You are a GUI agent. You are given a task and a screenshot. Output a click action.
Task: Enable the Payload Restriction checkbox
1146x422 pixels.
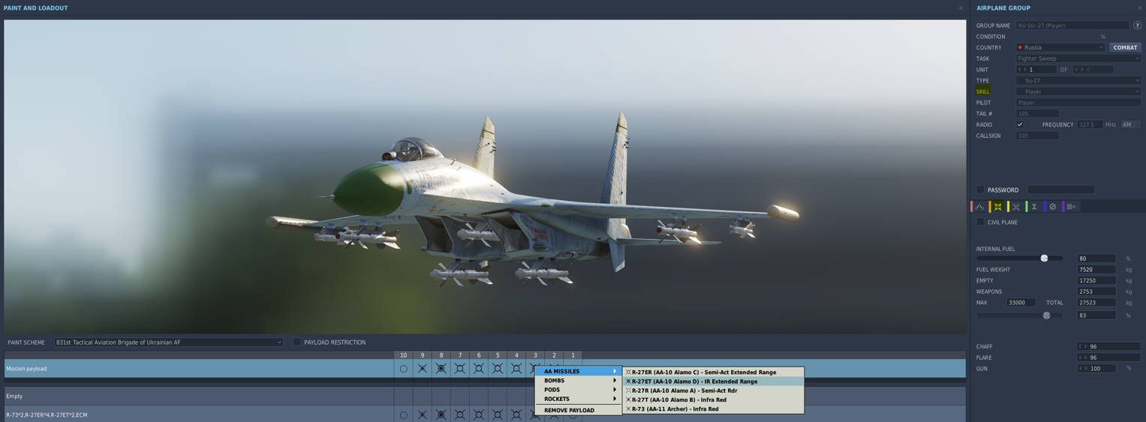[296, 342]
